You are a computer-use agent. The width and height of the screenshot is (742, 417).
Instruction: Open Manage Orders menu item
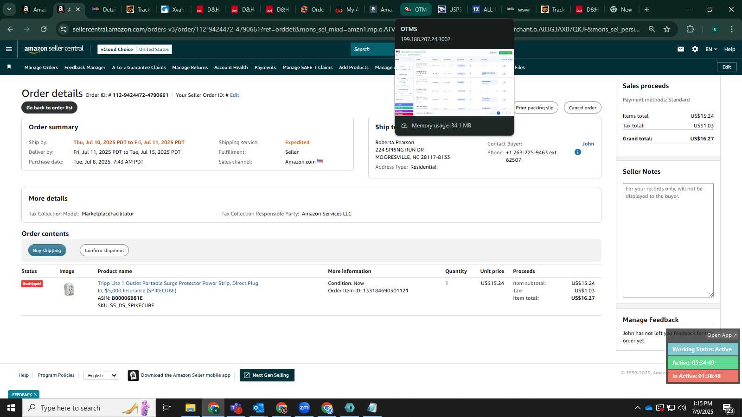41,67
